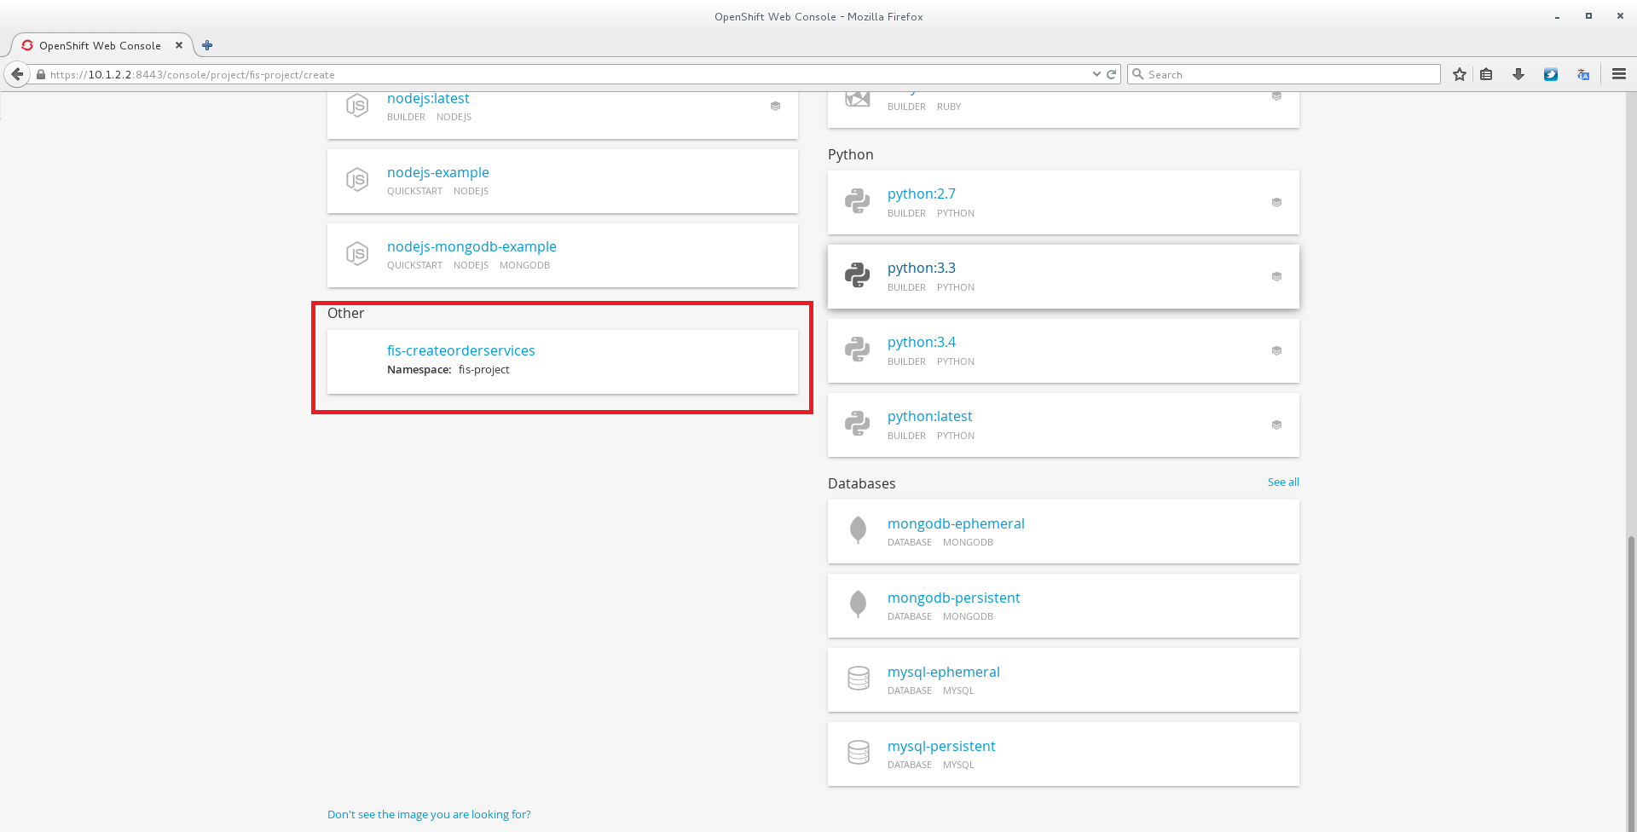Reload the page with the refresh icon
1637x832 pixels.
(x=1112, y=74)
